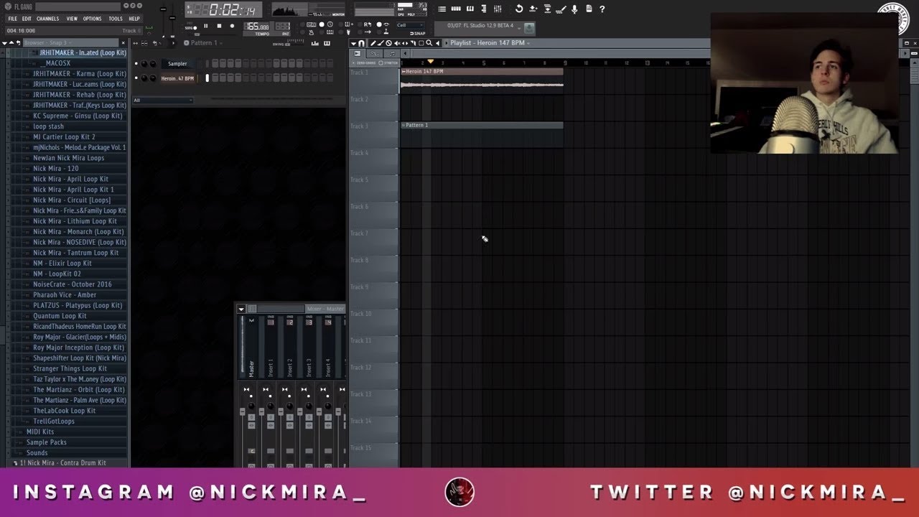Open Playlist - Heroin 147 BPM title dropdown

(x=490, y=43)
